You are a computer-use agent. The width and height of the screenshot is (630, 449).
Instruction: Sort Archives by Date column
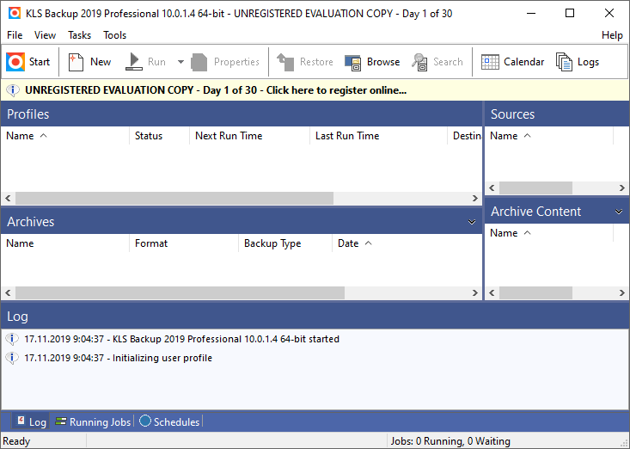pyautogui.click(x=407, y=243)
